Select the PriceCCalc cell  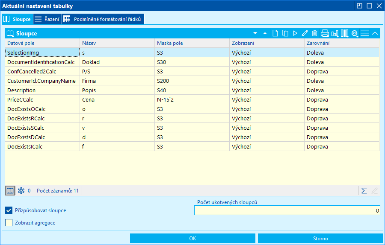(x=42, y=100)
